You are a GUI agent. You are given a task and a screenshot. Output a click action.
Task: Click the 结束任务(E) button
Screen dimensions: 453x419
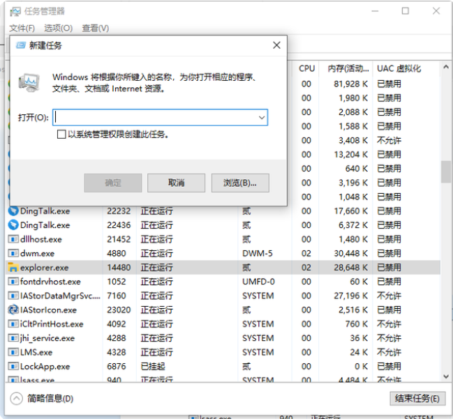coord(417,399)
